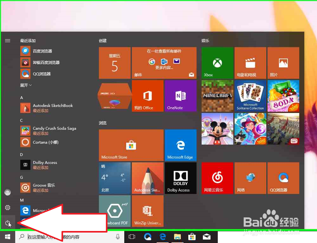This screenshot has height=243, width=317.
Task: Open Settings via the gear icon
Action: pyautogui.click(x=8, y=208)
